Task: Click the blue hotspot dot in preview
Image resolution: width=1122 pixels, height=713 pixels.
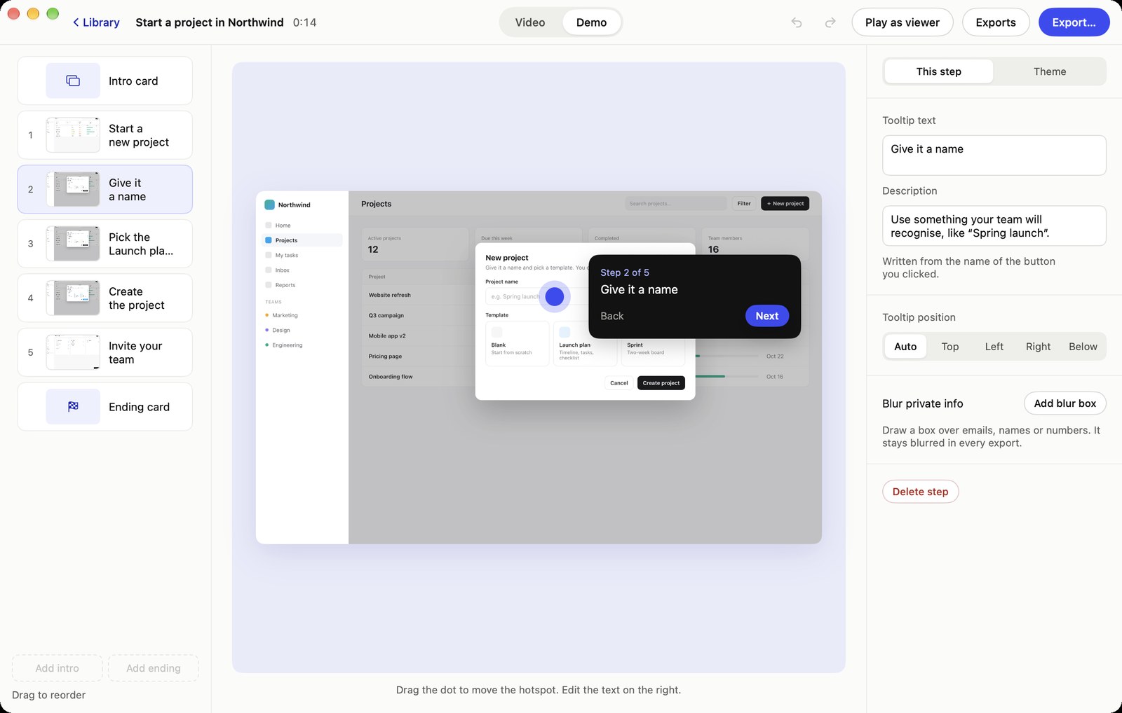Action: (x=555, y=296)
